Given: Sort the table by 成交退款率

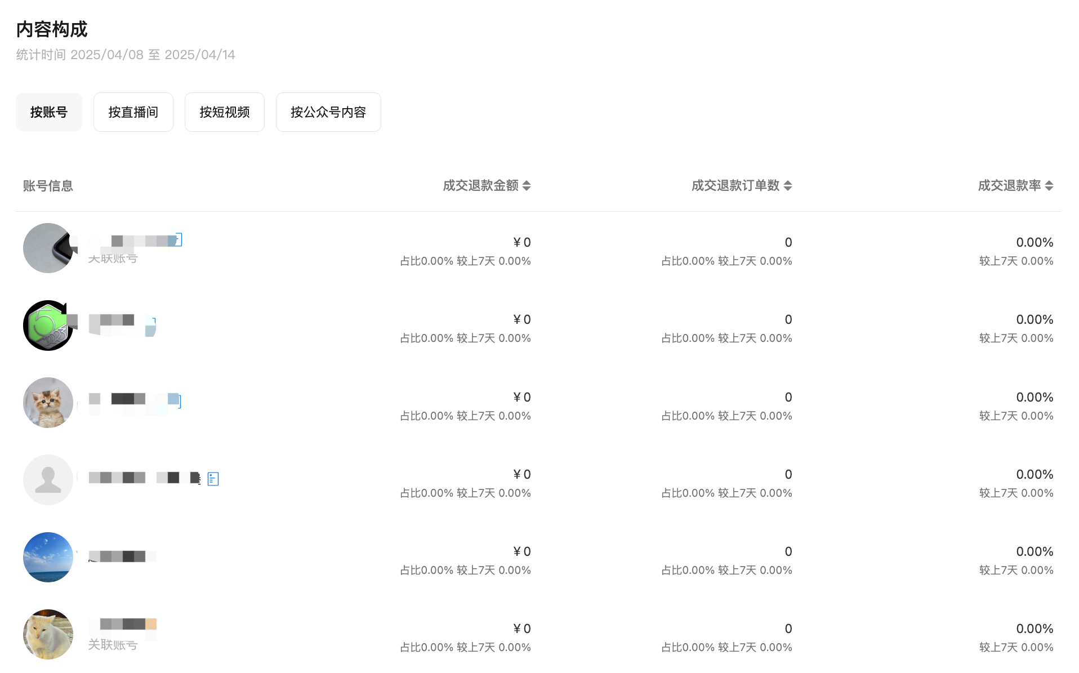Looking at the screenshot, I should click(x=1049, y=186).
